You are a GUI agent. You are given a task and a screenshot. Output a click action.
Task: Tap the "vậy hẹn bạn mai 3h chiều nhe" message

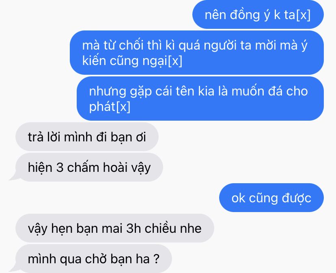(115, 228)
